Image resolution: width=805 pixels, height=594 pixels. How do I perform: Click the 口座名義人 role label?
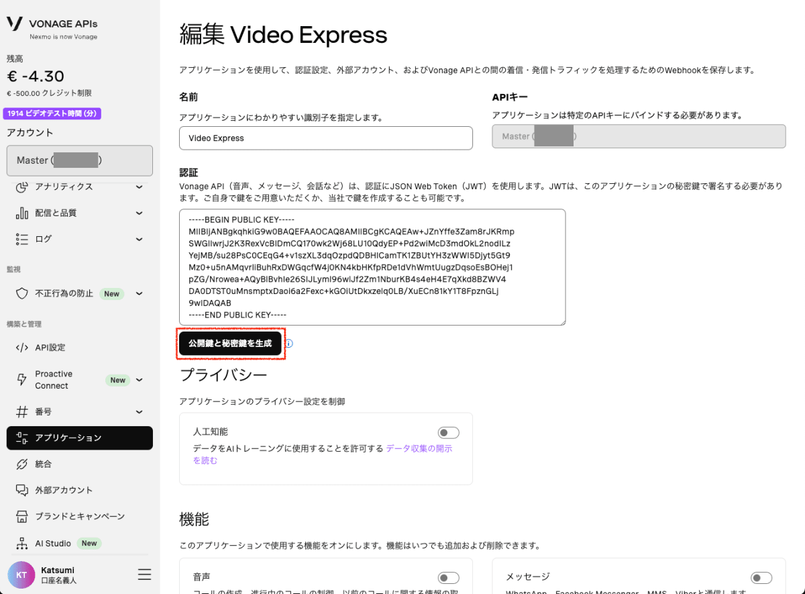(x=59, y=580)
